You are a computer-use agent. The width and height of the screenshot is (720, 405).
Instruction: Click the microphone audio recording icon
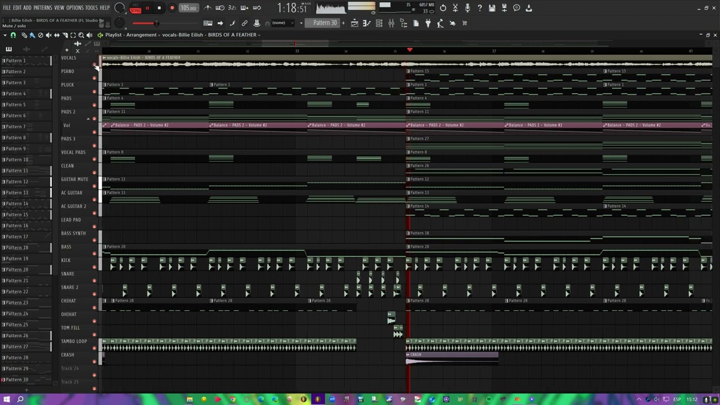coord(467,8)
